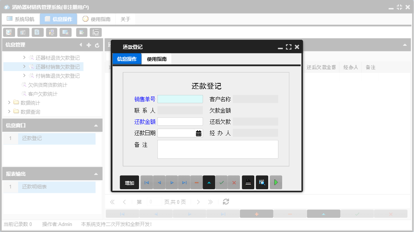Image resolution: width=414 pixels, height=232 pixels.
Task: Click inside the 销售单号 input field
Action: point(180,99)
